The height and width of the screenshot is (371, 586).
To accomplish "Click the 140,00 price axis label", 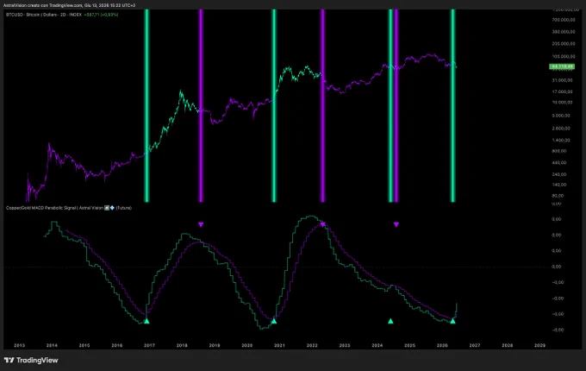I will pyautogui.click(x=559, y=185).
